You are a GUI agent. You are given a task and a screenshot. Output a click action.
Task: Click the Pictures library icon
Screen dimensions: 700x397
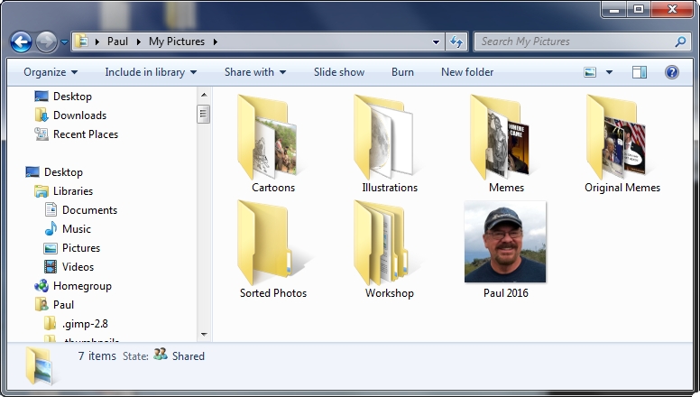click(51, 248)
